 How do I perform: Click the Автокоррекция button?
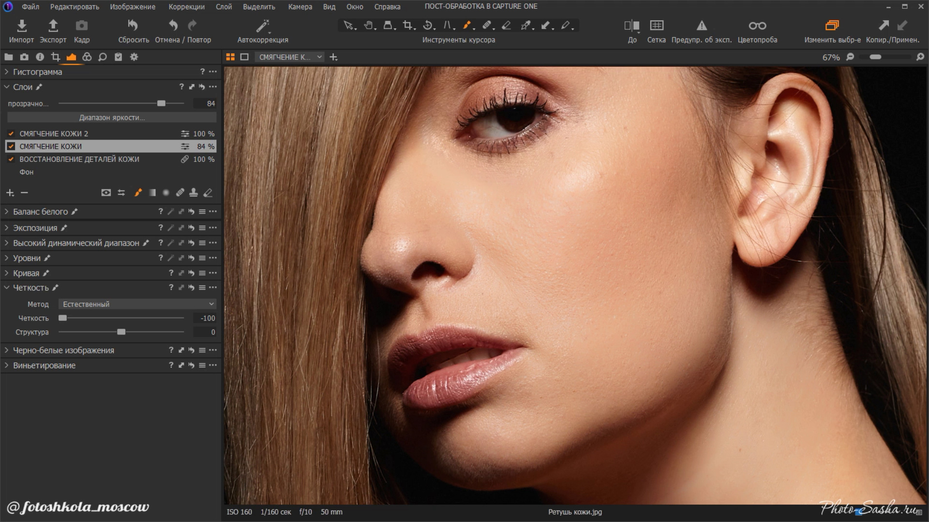(x=262, y=29)
